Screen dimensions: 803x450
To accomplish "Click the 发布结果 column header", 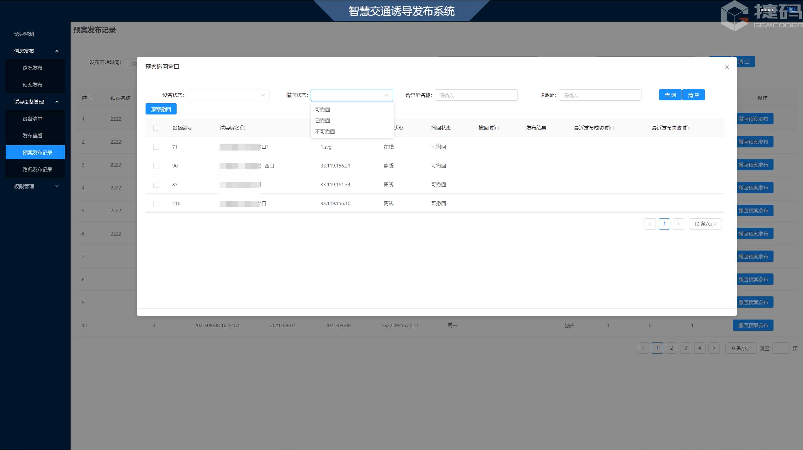I will pos(536,128).
